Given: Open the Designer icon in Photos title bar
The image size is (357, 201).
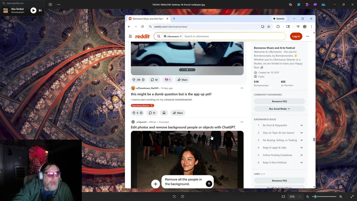Looking at the screenshot, I should click(x=307, y=4).
